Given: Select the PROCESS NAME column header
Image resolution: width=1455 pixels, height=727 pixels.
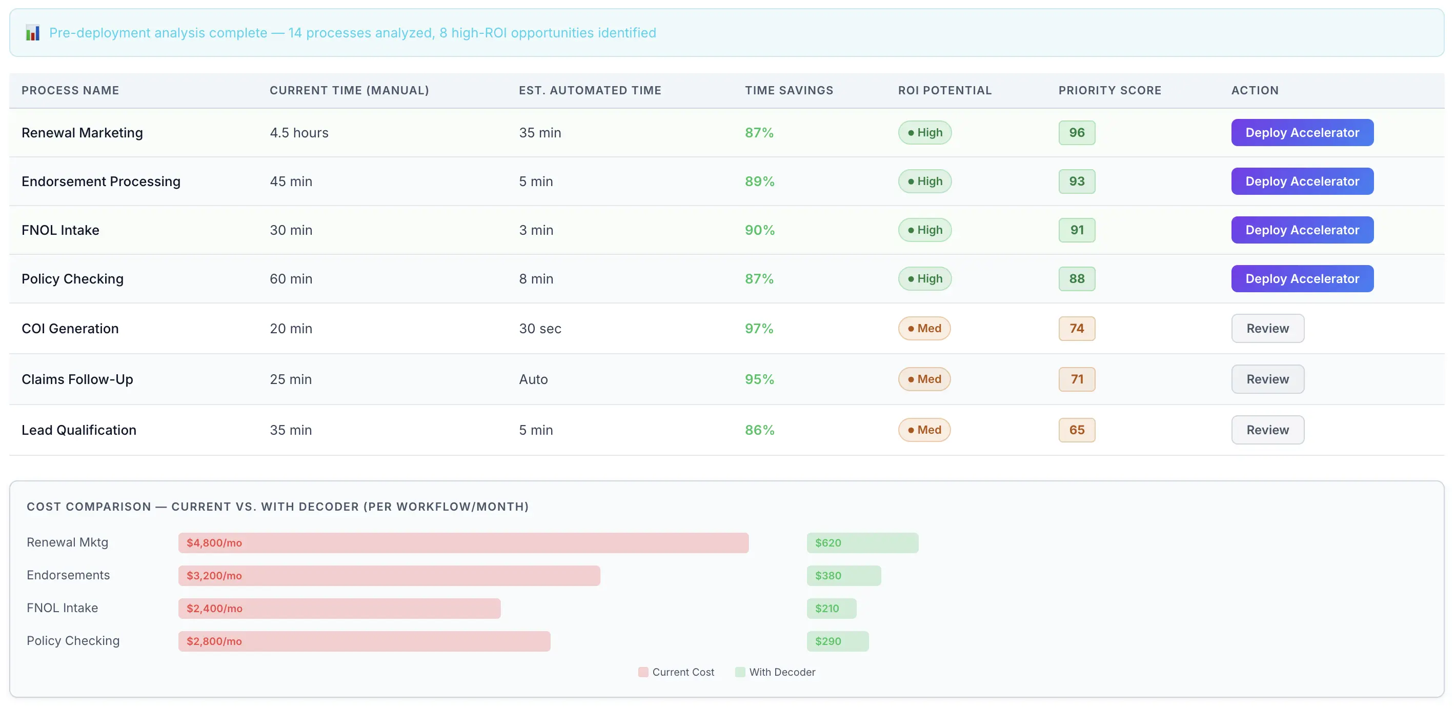Looking at the screenshot, I should 70,90.
